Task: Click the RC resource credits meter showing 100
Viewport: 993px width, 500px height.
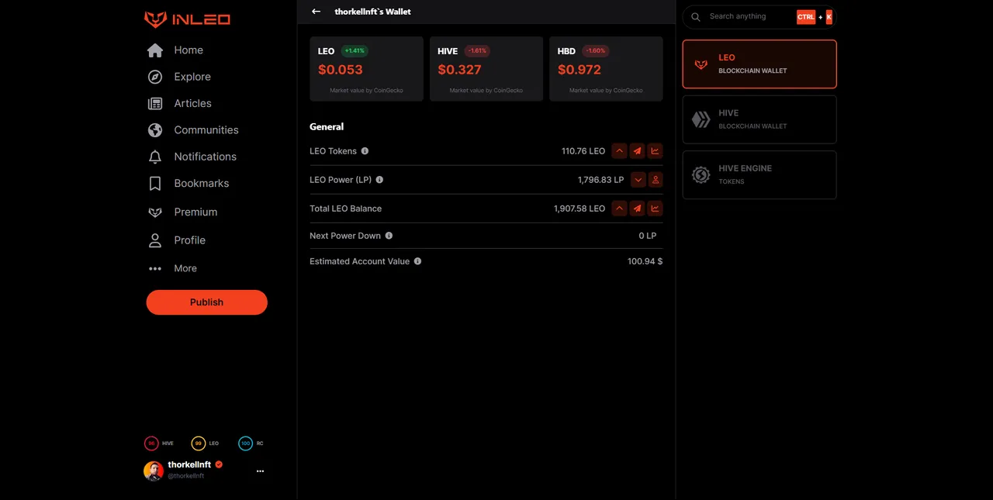Action: [x=245, y=443]
